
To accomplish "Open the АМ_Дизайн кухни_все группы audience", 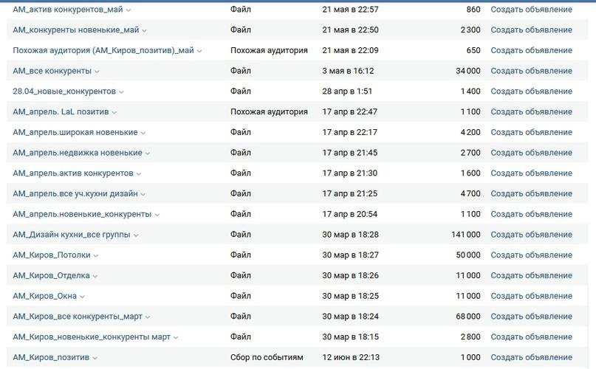I will 71,235.
